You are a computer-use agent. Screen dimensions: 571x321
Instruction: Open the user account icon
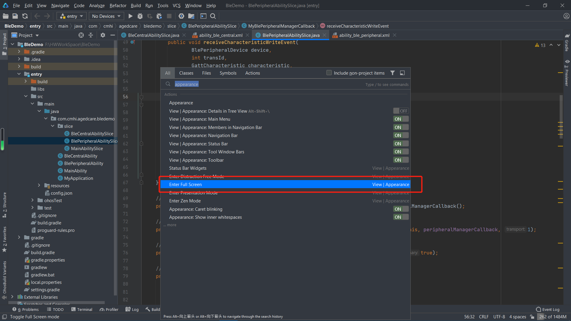(566, 16)
